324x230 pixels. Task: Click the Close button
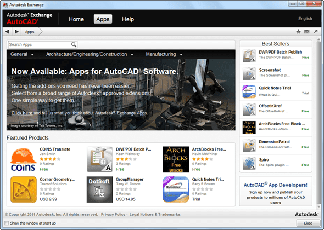[308, 223]
